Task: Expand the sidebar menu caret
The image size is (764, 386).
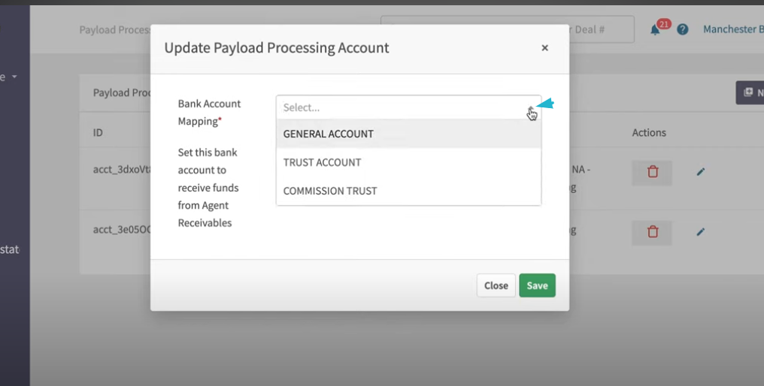Action: click(14, 77)
